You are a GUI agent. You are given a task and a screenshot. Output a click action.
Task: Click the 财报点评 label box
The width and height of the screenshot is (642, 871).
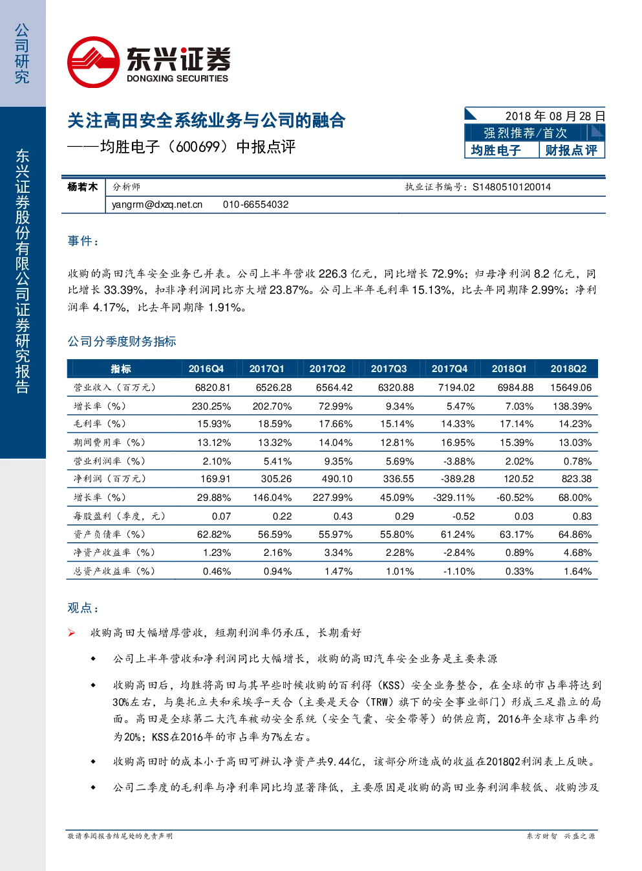click(x=572, y=150)
